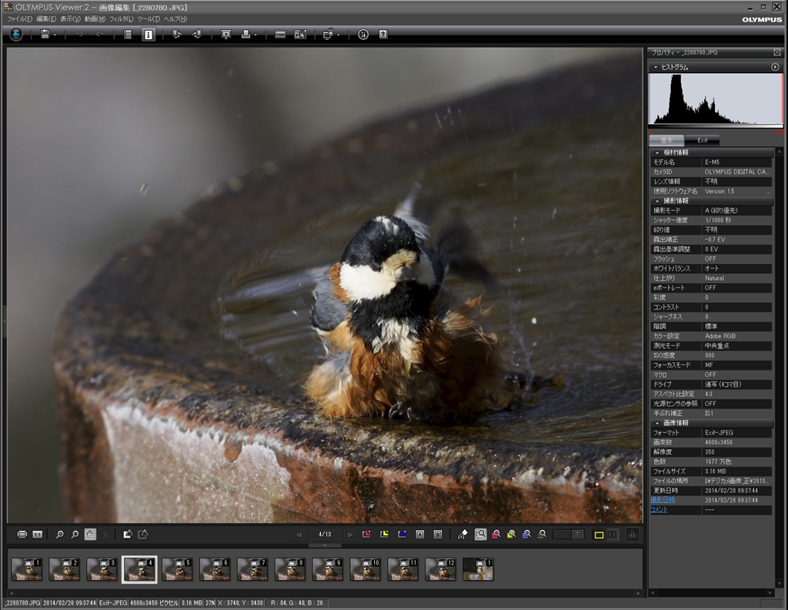Screen dimensions: 788x610
Task: Click the コメント link in properties
Action: [659, 509]
